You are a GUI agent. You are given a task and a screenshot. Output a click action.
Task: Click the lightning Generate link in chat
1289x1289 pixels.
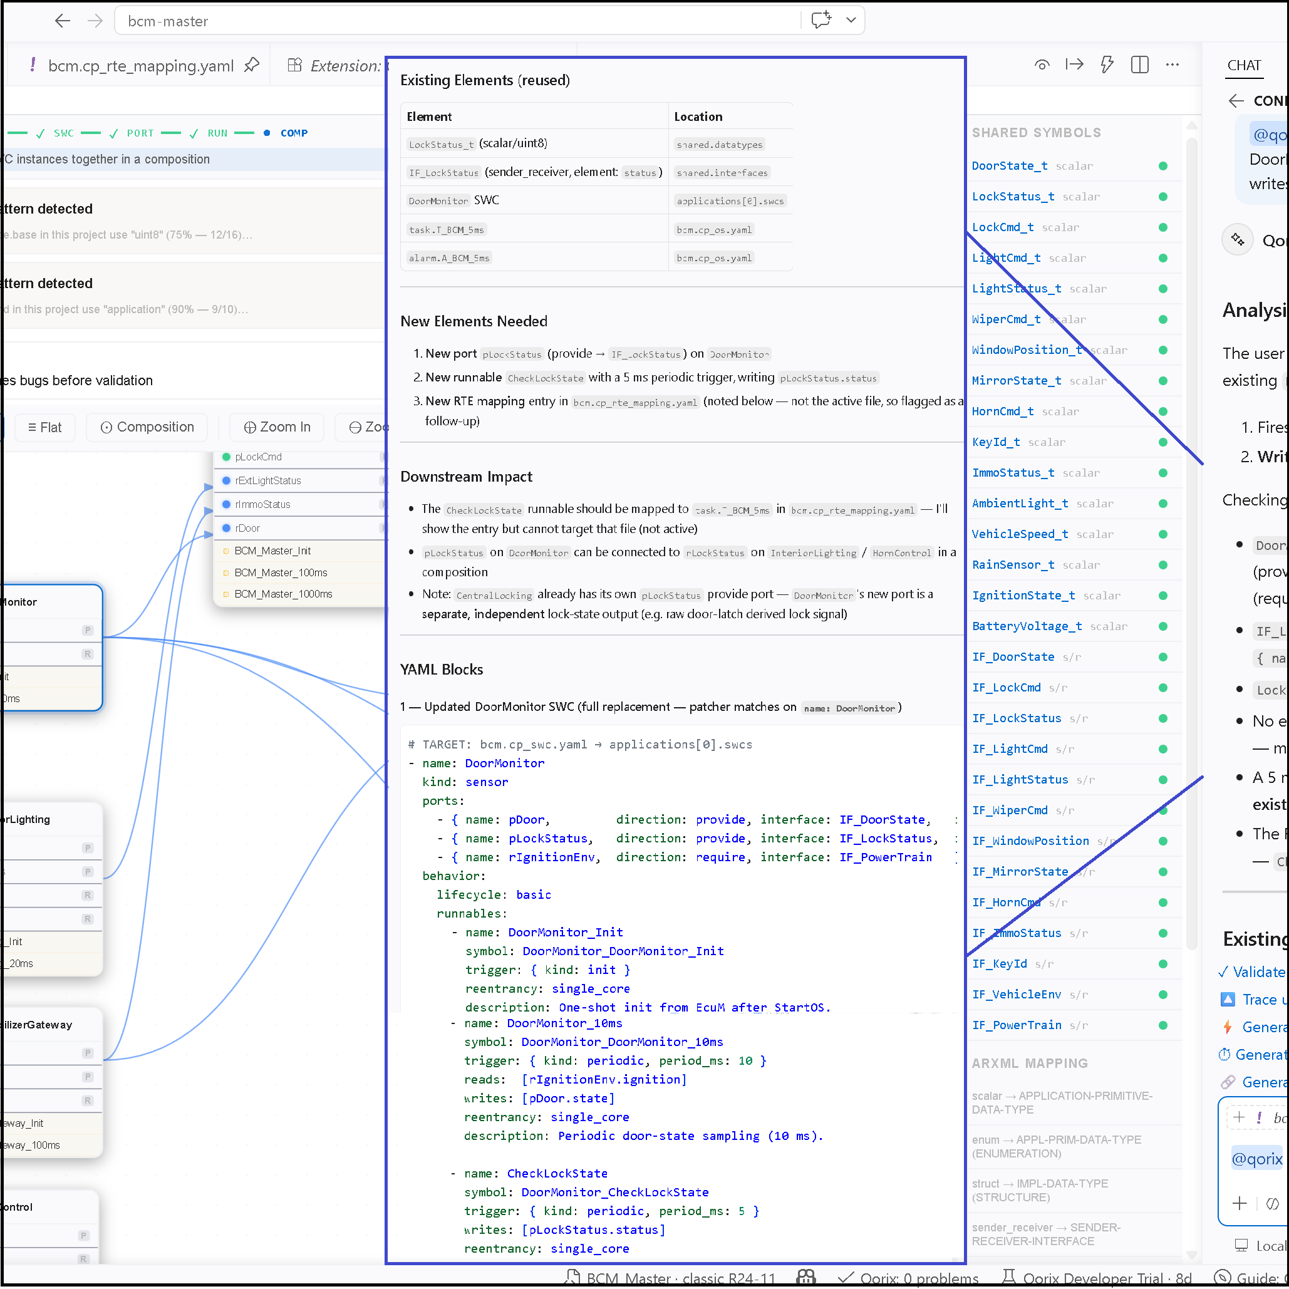1253,1027
